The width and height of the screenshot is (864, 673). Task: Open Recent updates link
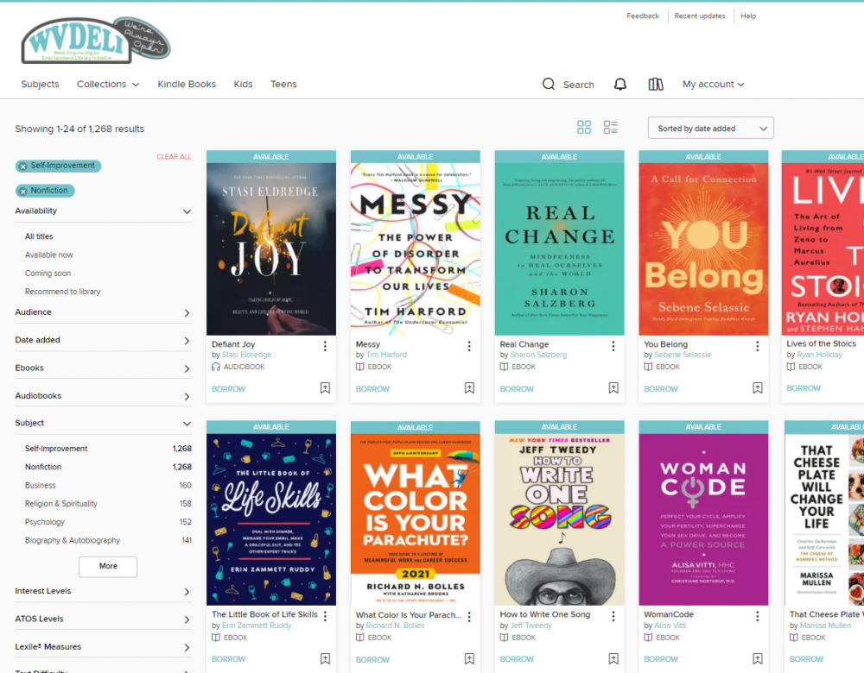pyautogui.click(x=700, y=16)
